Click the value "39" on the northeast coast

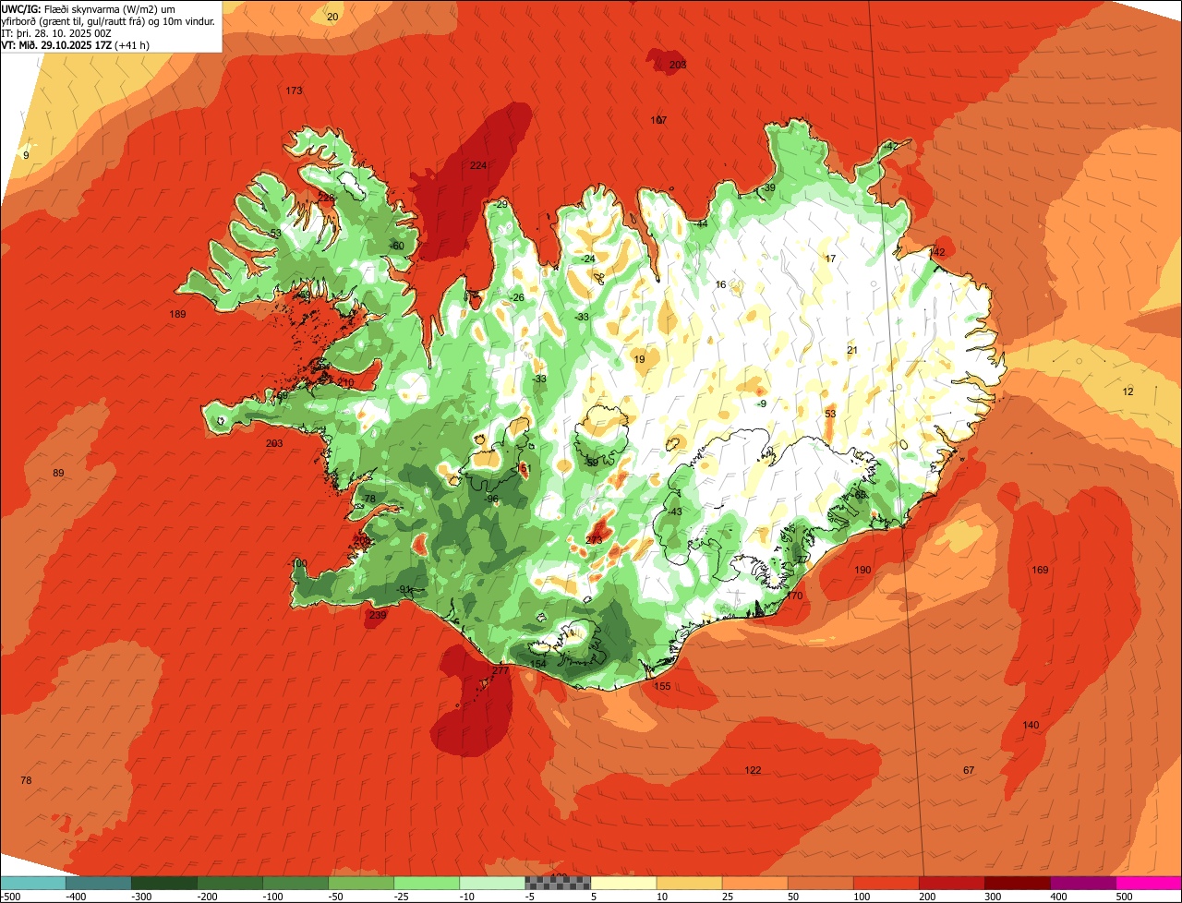pyautogui.click(x=770, y=187)
